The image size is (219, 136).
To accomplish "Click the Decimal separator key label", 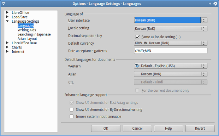I will [85, 36].
